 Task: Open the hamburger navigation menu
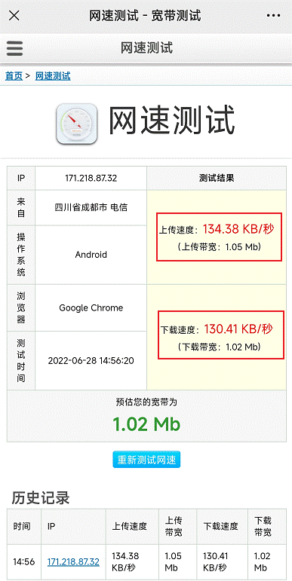(15, 48)
